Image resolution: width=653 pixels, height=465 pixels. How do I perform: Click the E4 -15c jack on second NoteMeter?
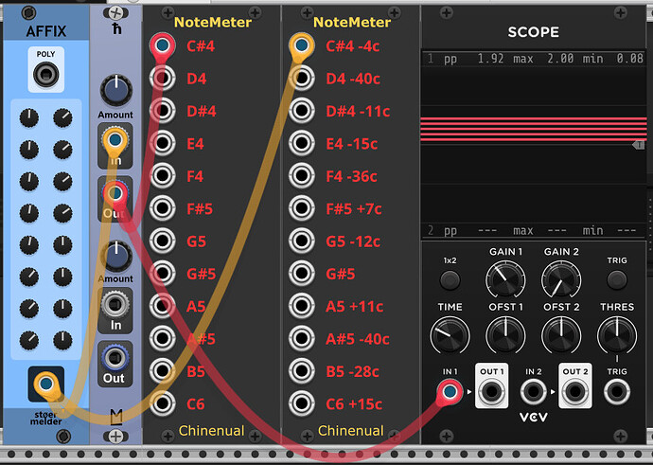pos(302,143)
